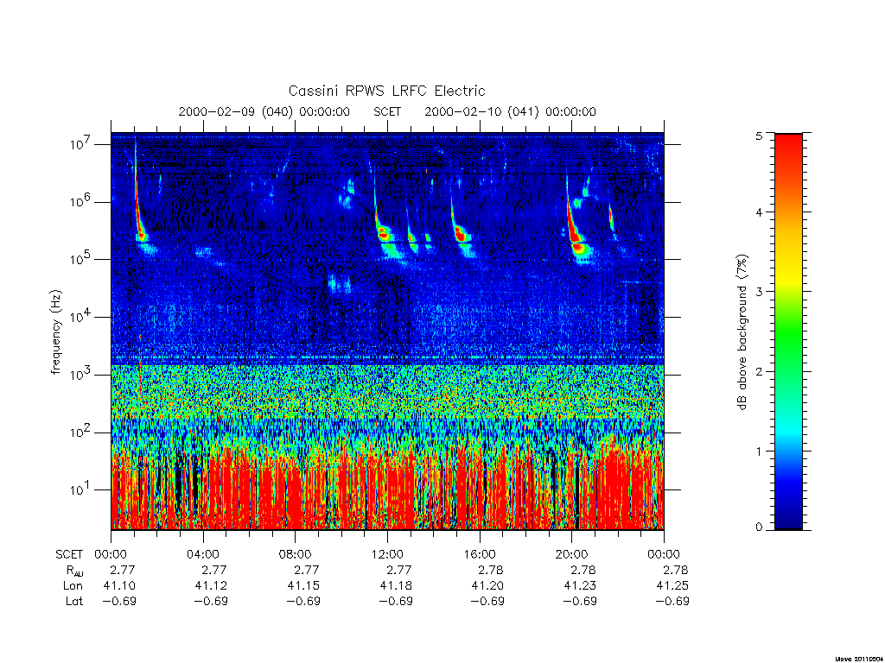
Task: Click the 10^3 frequency tick label
Action: pyautogui.click(x=80, y=375)
